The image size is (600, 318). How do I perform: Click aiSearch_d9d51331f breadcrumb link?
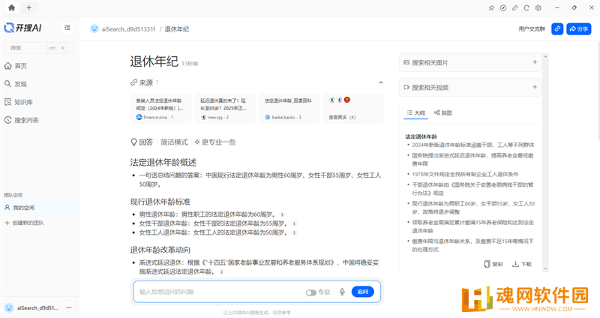128,29
